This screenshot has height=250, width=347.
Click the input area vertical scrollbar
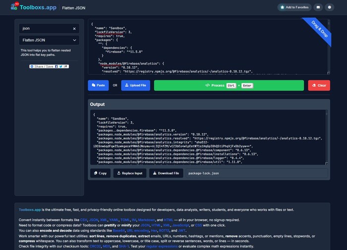point(328,46)
